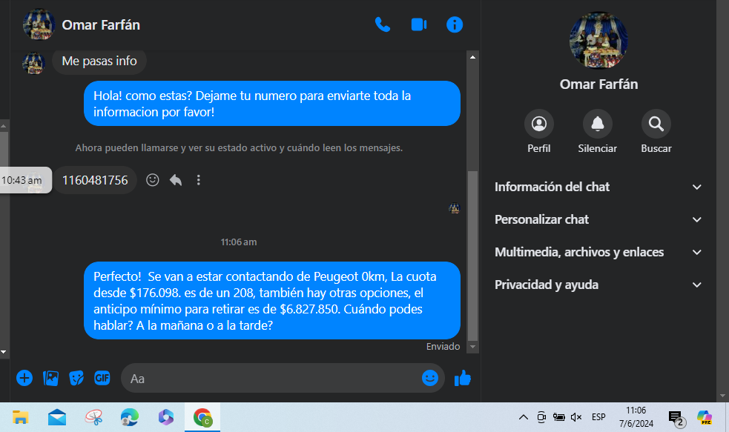Viewport: 729px width, 432px height.
Task: Search the conversation with Buscar icon
Action: pyautogui.click(x=656, y=124)
